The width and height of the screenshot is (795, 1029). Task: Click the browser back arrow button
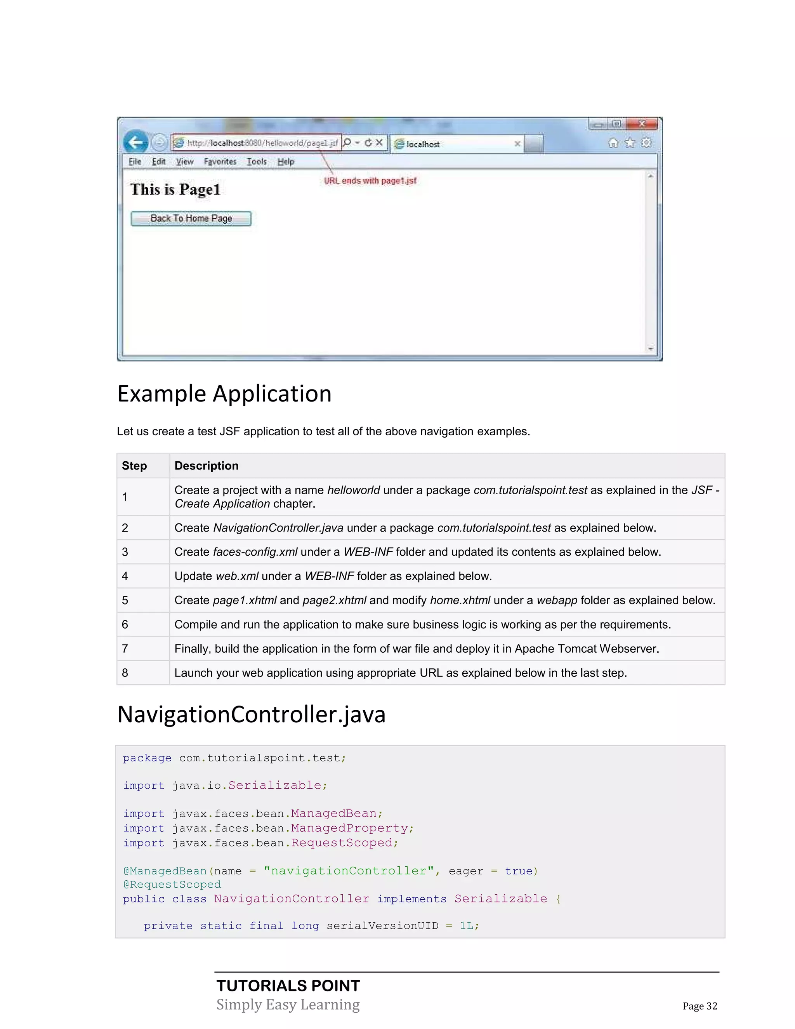(135, 142)
